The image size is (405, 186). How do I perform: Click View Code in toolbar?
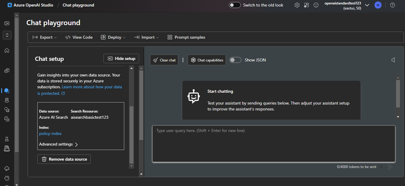click(x=79, y=37)
